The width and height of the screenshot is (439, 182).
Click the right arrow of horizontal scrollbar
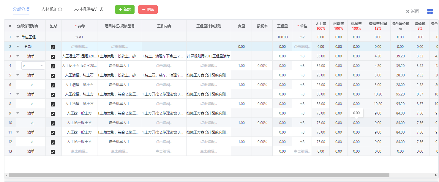point(436,175)
